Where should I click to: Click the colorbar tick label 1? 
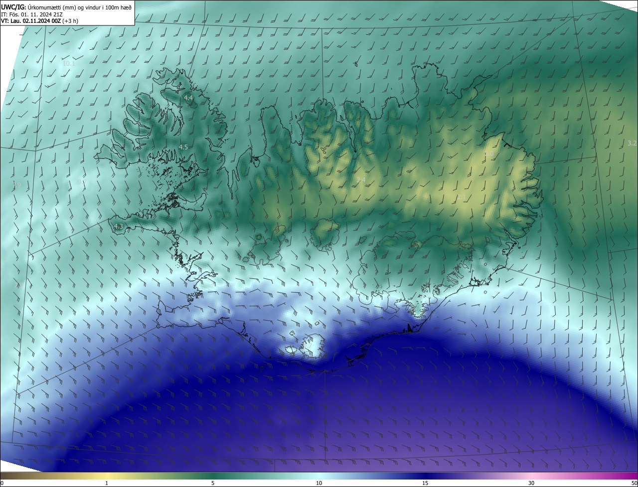point(107,483)
